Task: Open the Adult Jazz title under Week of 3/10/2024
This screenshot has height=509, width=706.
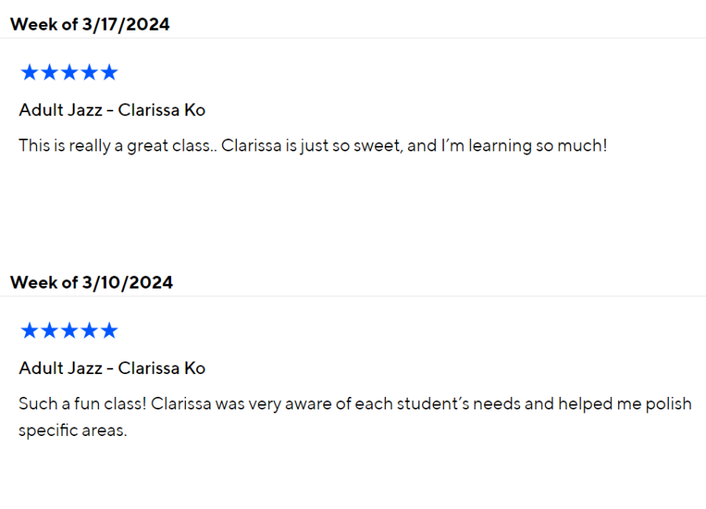Action: pos(112,368)
